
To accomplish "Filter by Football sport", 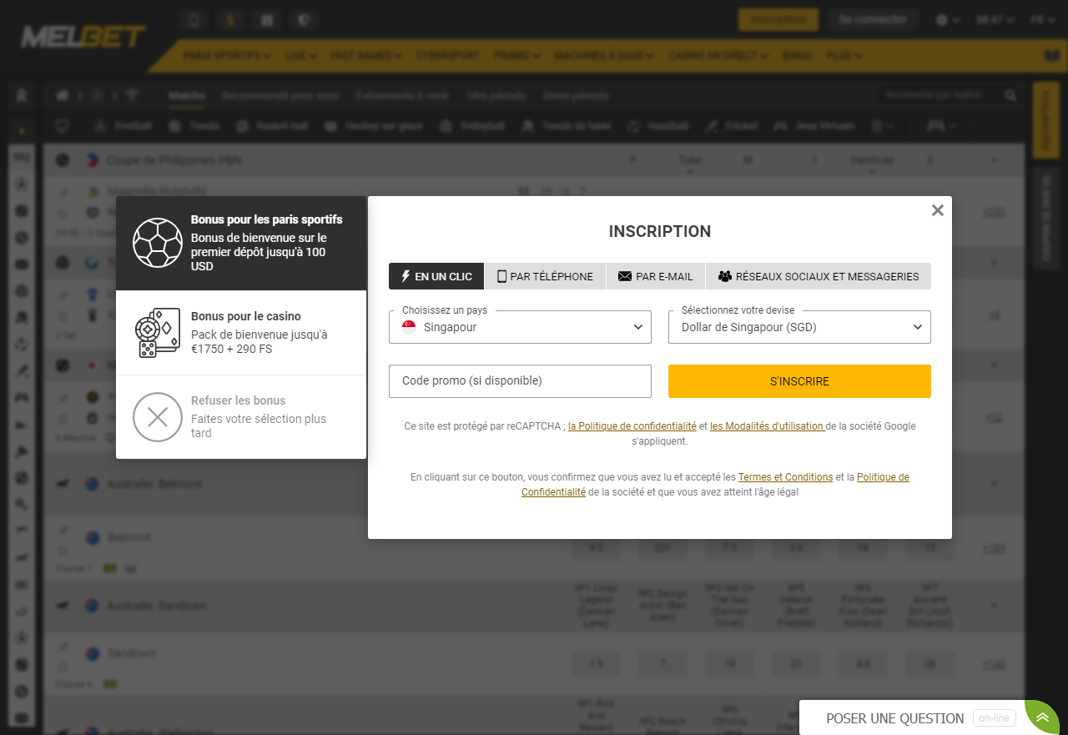I will 124,127.
